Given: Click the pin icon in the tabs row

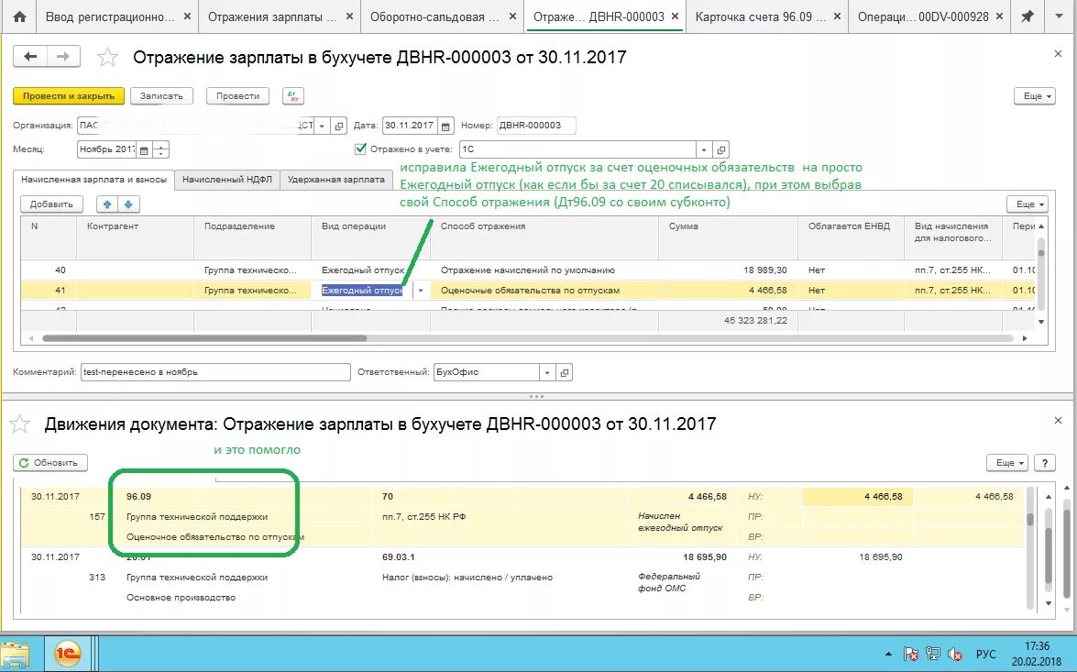Looking at the screenshot, I should [x=1028, y=16].
